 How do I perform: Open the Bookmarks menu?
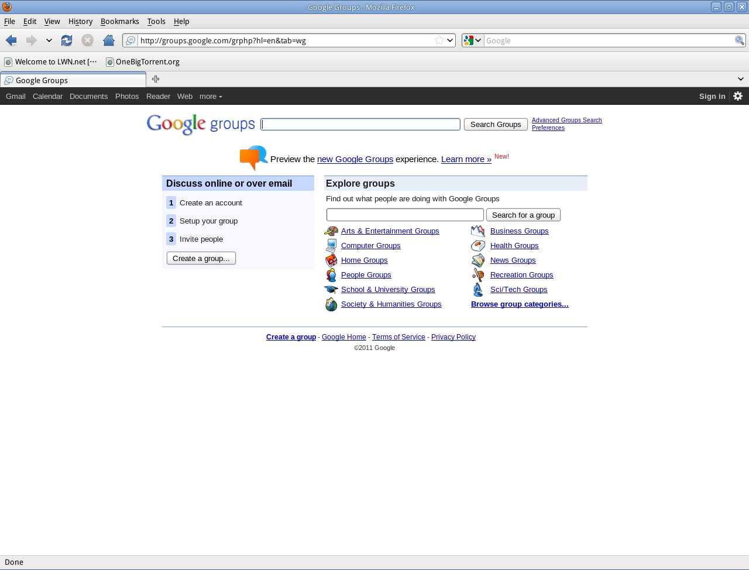point(120,21)
